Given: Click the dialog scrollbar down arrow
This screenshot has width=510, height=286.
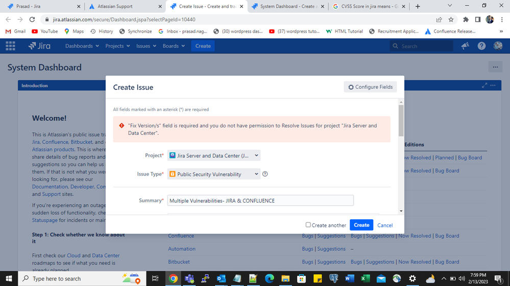Looking at the screenshot, I should 401,211.
